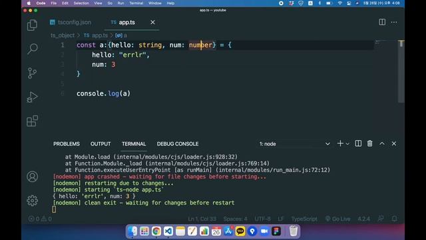Create a new terminal with the plus icon

tap(340, 143)
